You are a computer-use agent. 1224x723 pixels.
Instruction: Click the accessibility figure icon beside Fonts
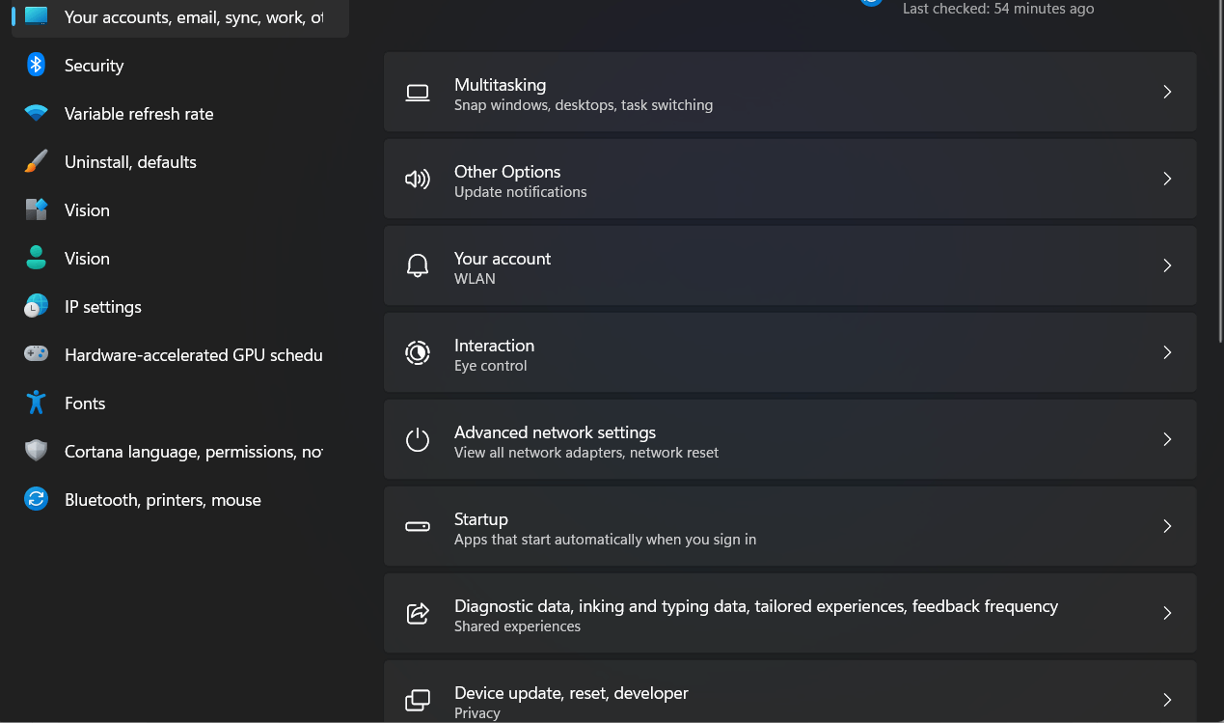36,403
